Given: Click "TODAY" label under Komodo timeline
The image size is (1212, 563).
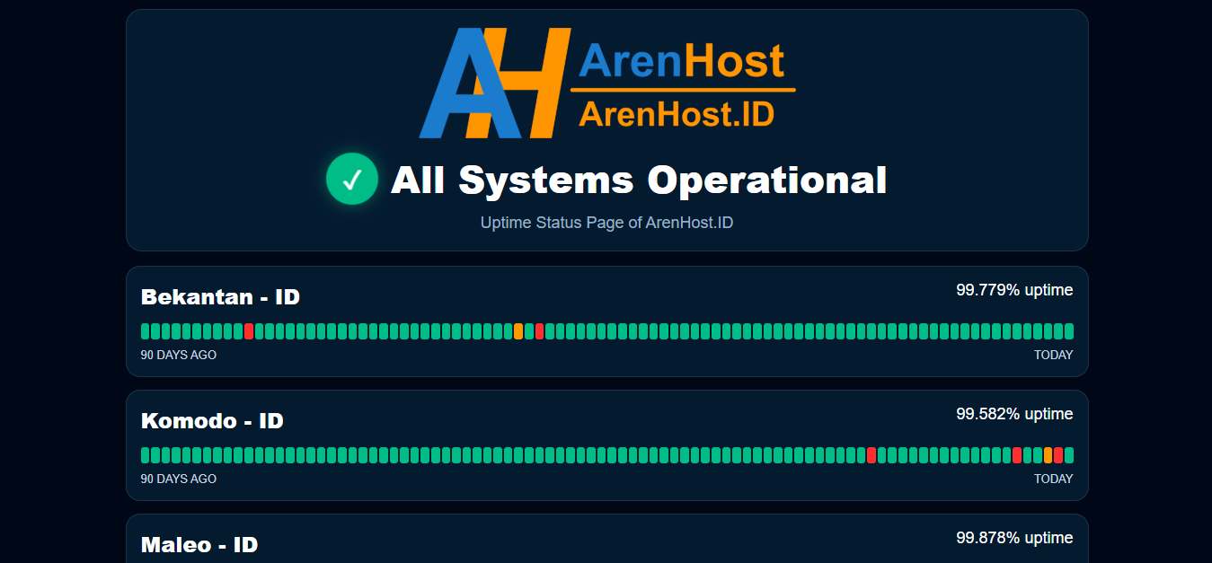Looking at the screenshot, I should 1053,479.
